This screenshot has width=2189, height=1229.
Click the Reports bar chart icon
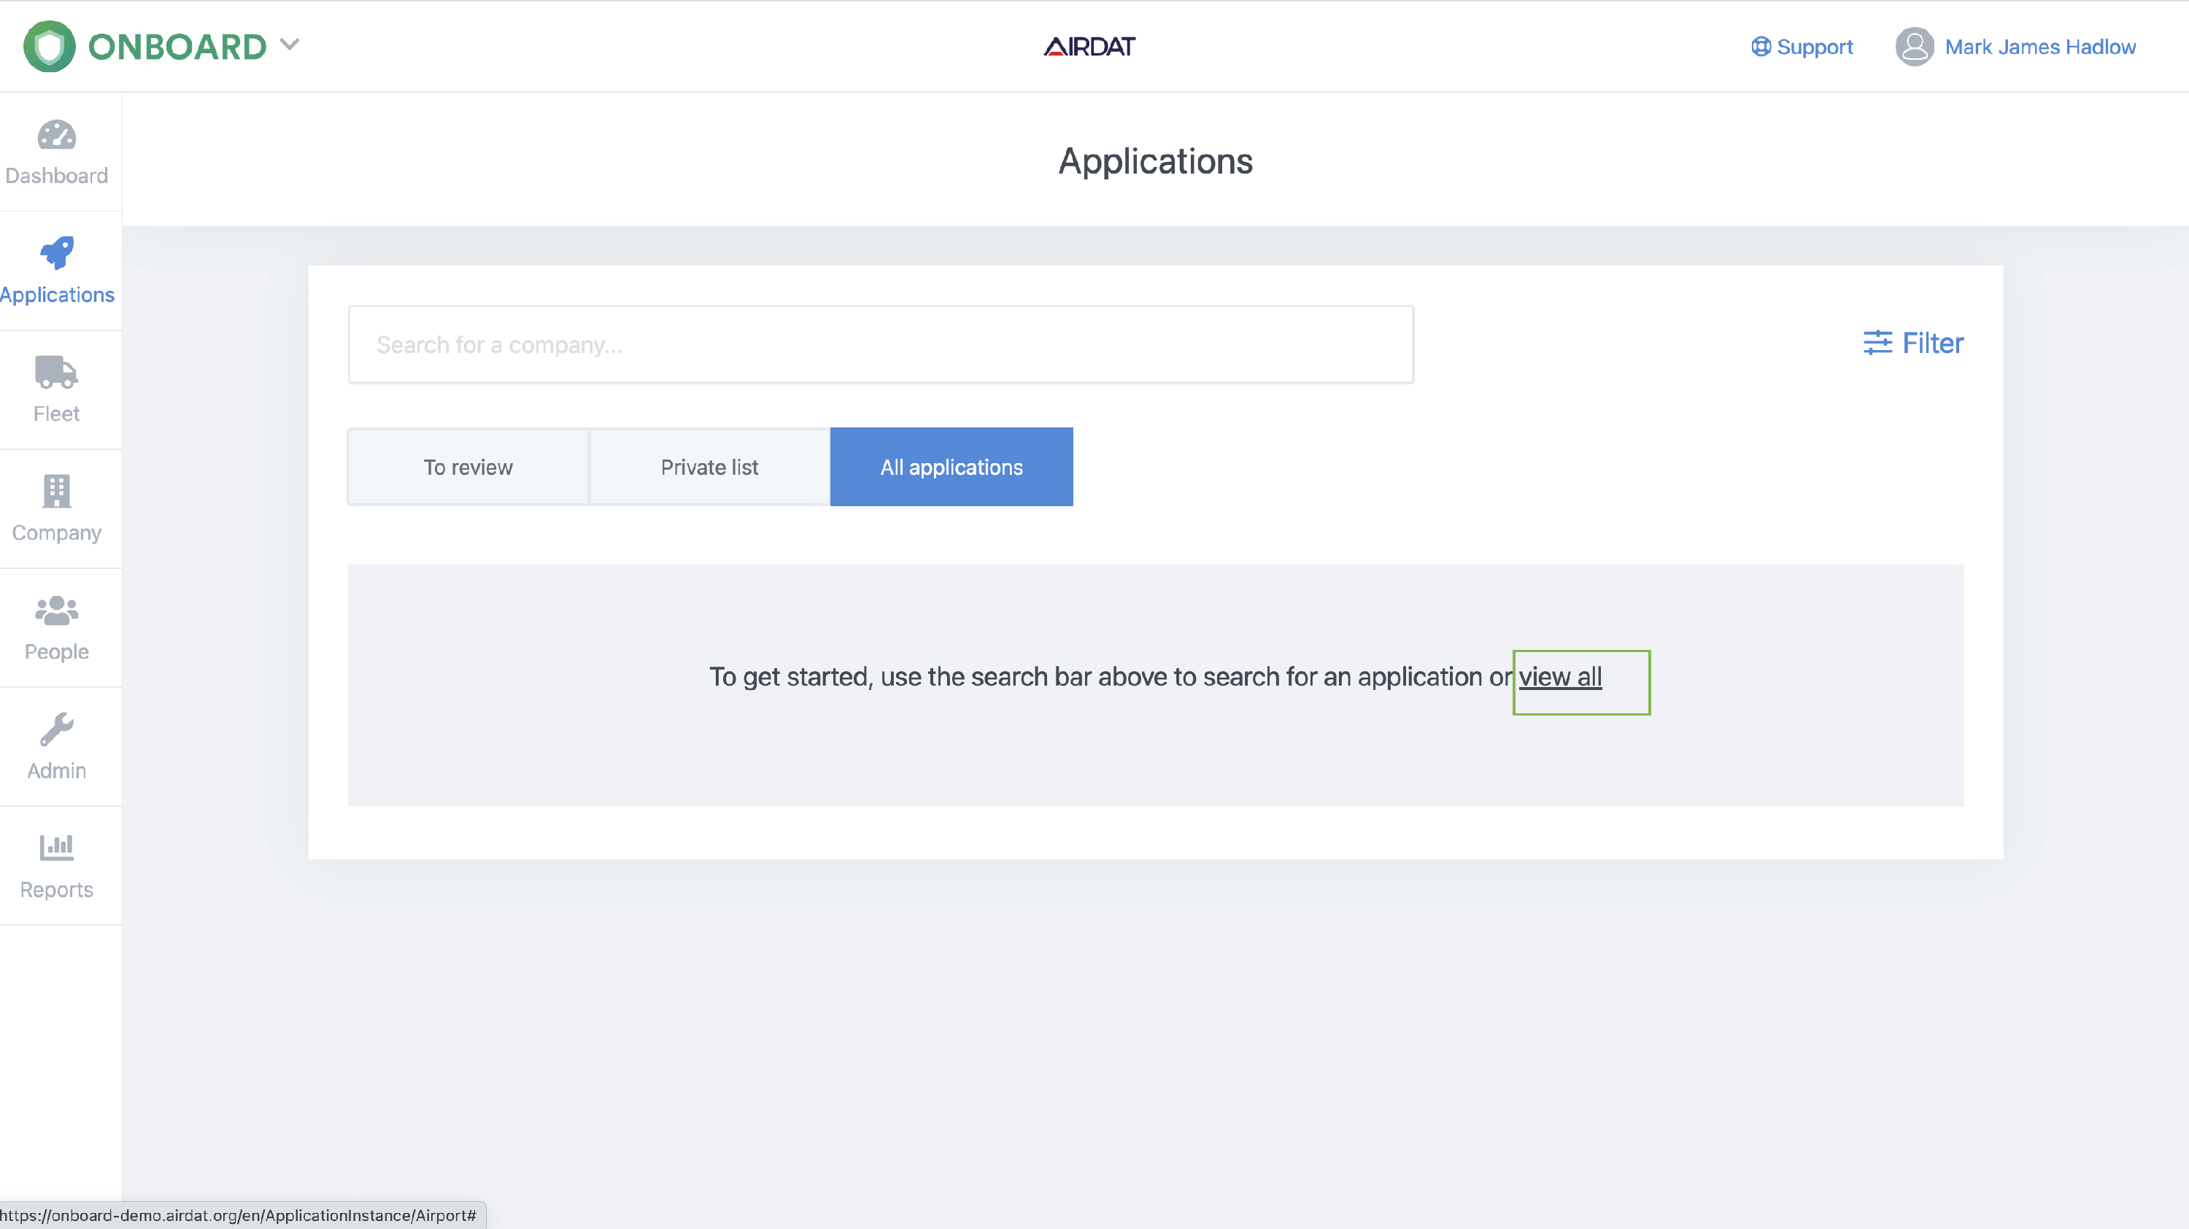(x=56, y=847)
